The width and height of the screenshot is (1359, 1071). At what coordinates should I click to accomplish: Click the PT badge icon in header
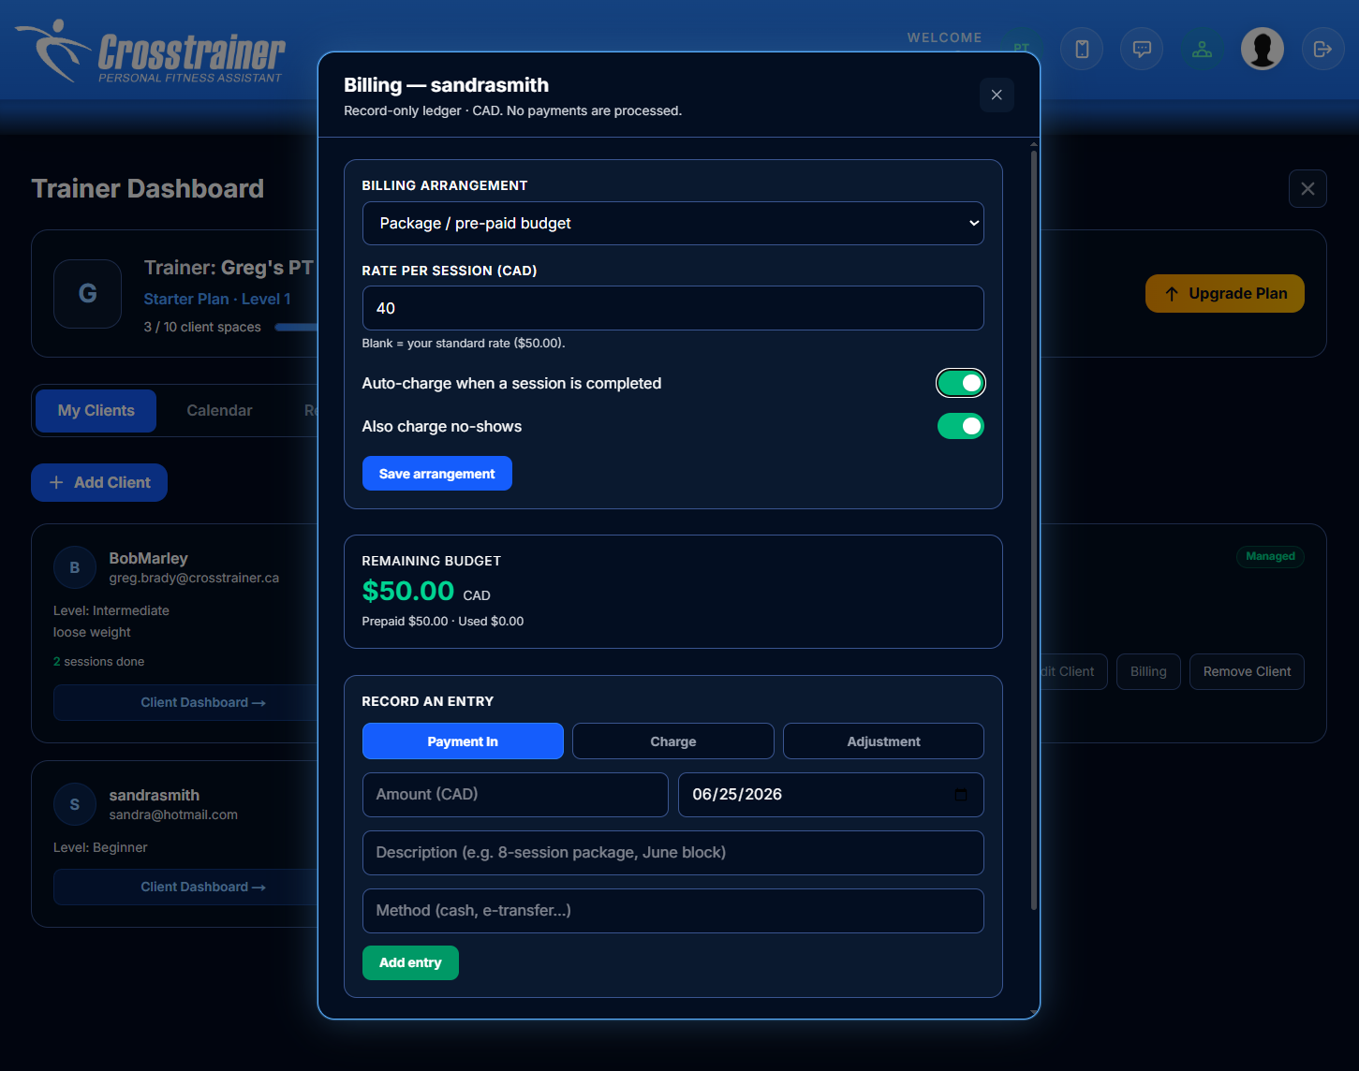(x=1021, y=49)
